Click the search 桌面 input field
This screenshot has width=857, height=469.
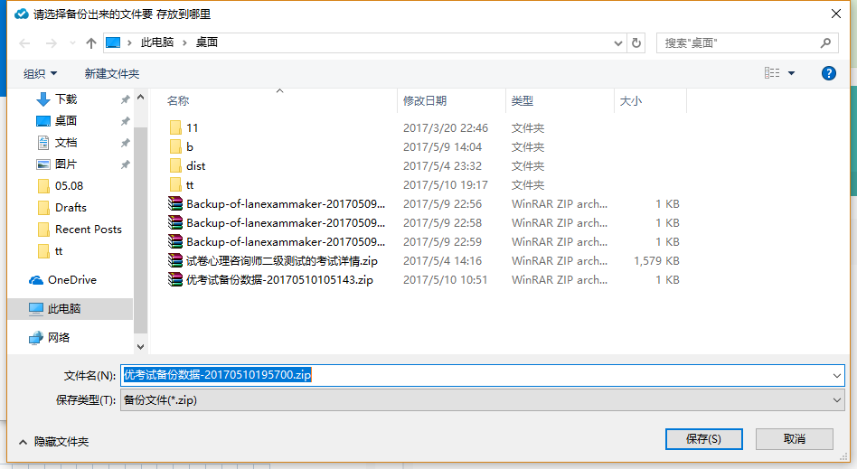pos(747,43)
